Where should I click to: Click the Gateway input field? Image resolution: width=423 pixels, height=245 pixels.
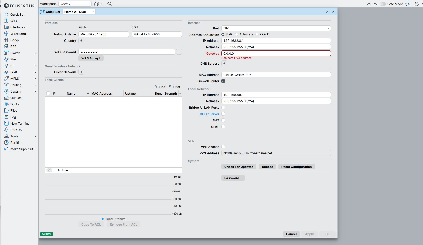276,53
